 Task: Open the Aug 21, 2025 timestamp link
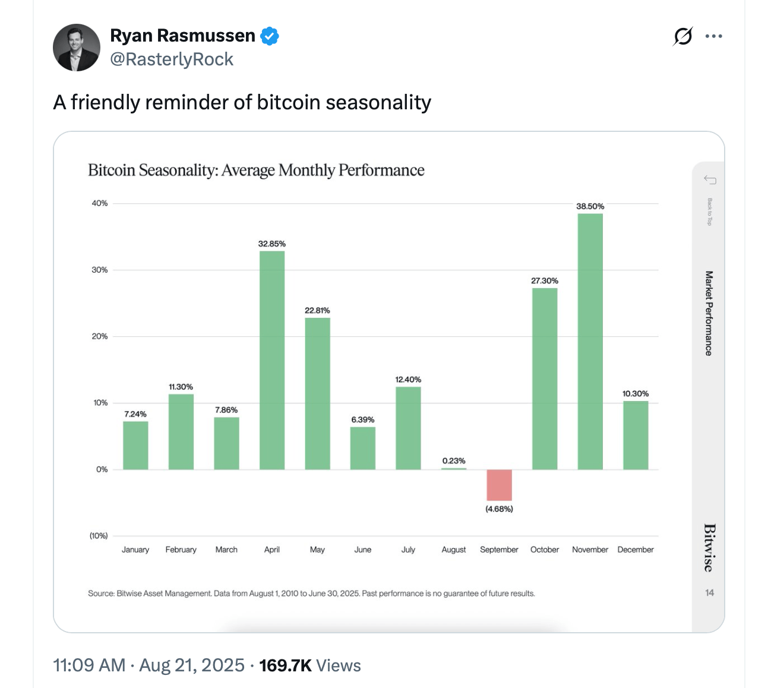tap(191, 665)
